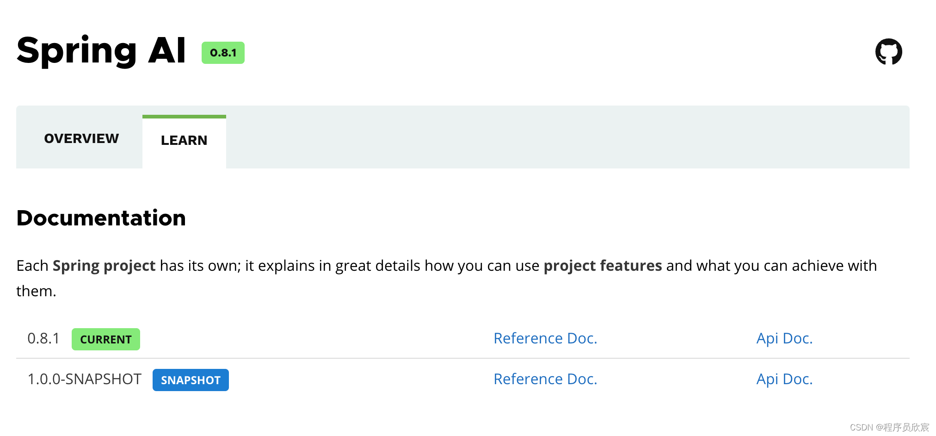Click the divider line between version rows
Screen dimensions: 936x436
click(x=462, y=358)
